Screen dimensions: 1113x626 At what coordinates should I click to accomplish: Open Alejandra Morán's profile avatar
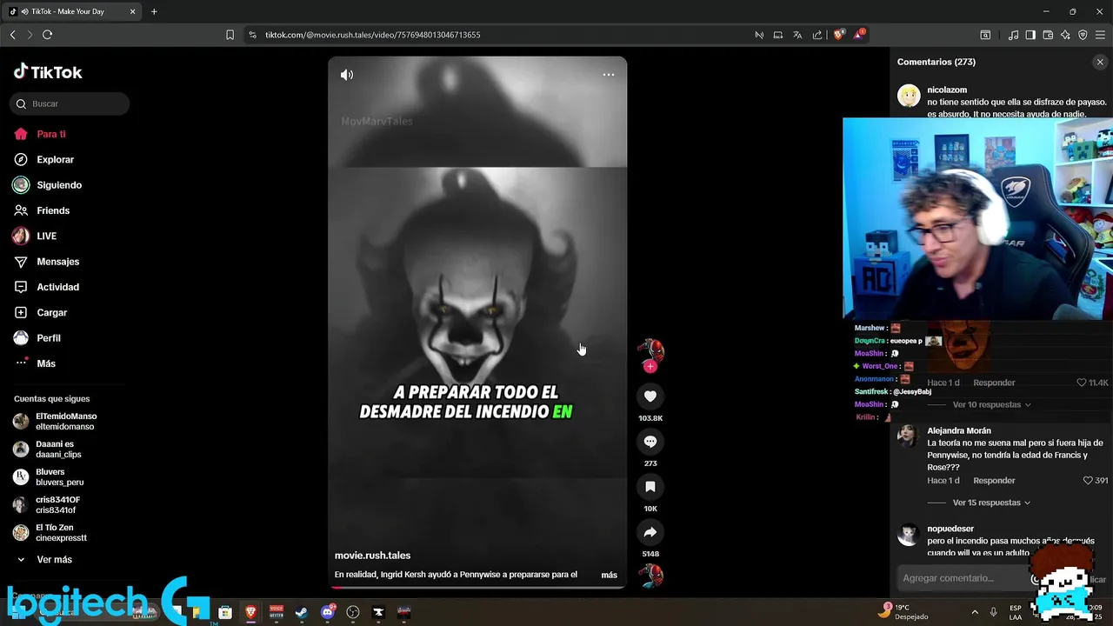click(909, 436)
